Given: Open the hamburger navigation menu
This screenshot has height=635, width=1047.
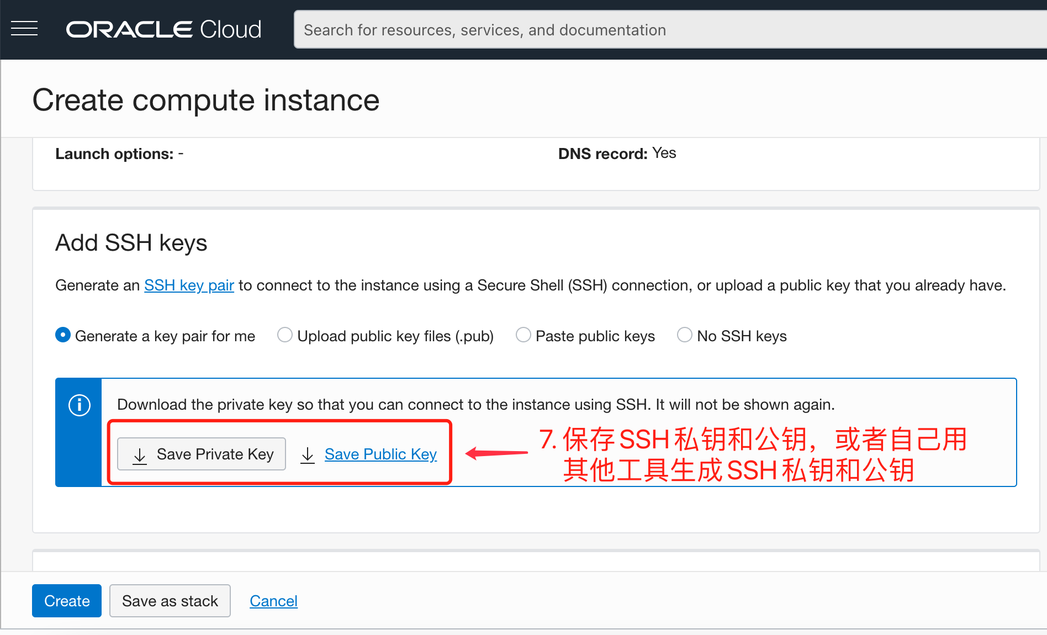Looking at the screenshot, I should 24,29.
